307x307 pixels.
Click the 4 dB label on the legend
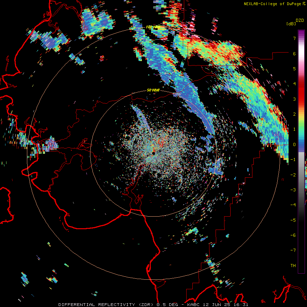click(x=294, y=84)
